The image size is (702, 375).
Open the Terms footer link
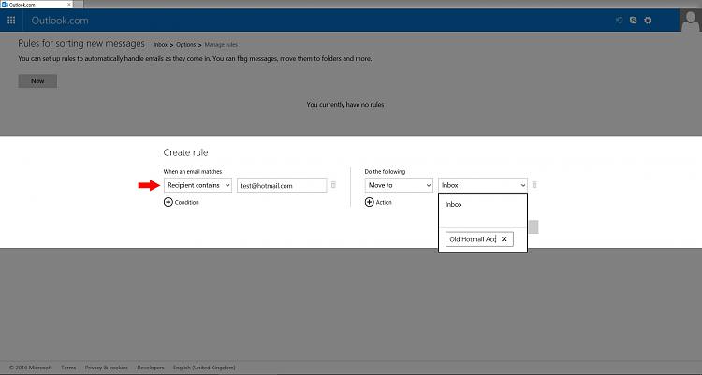click(68, 368)
